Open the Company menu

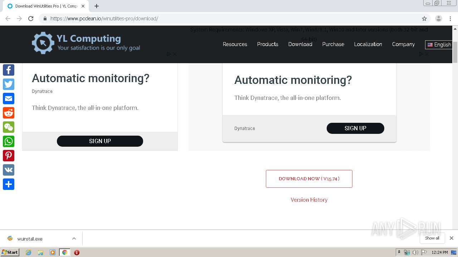(x=403, y=44)
